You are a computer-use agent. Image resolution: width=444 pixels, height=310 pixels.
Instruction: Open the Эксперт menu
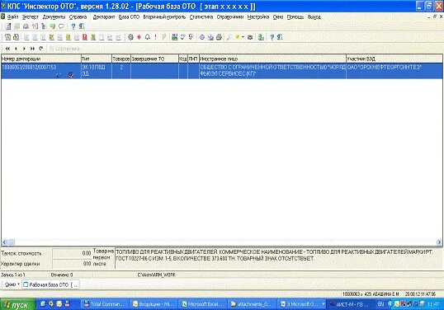(31, 17)
